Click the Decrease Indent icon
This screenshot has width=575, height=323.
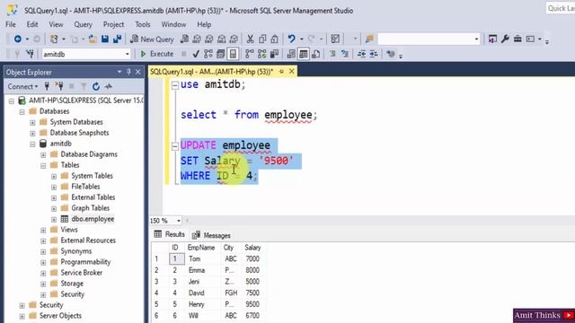[361, 54]
